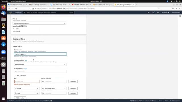Click the AWS logo home icon

point(10,12)
